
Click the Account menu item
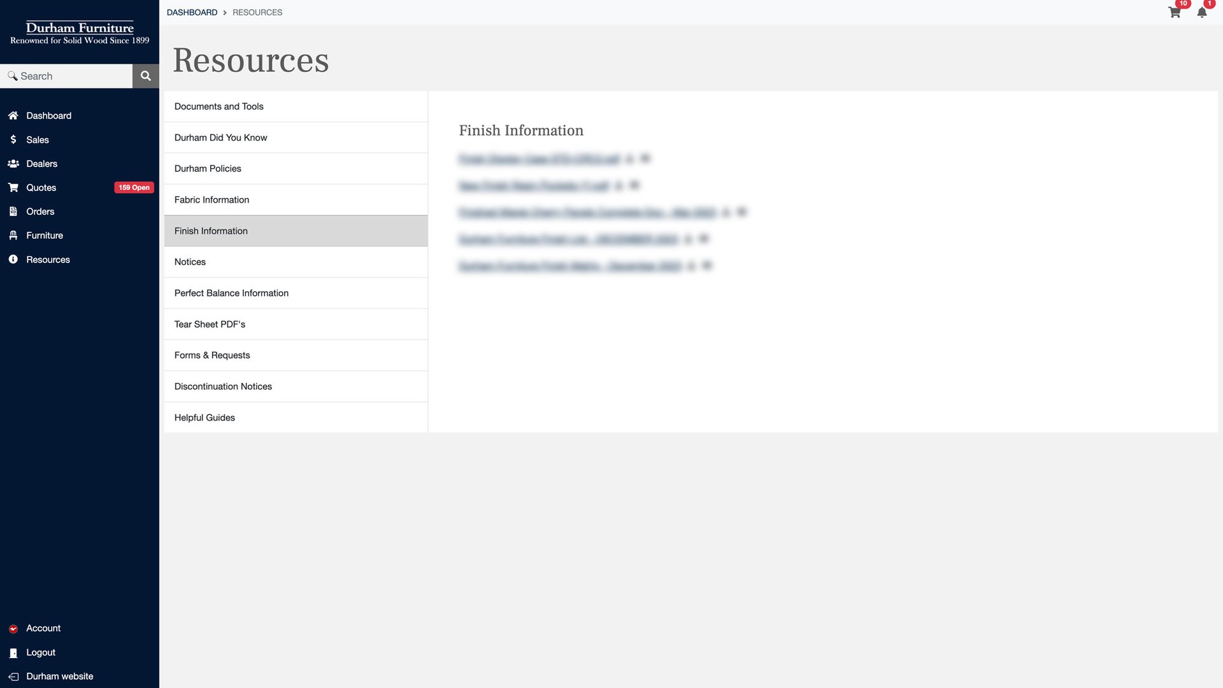[x=43, y=628]
